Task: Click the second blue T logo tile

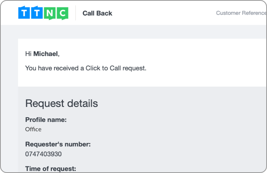Action: 37,13
